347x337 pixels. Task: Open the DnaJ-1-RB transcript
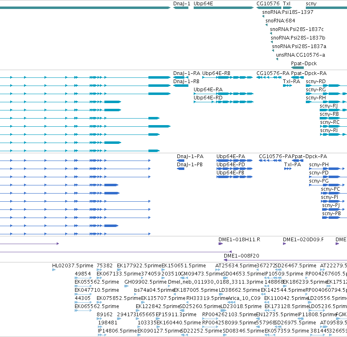point(181,86)
